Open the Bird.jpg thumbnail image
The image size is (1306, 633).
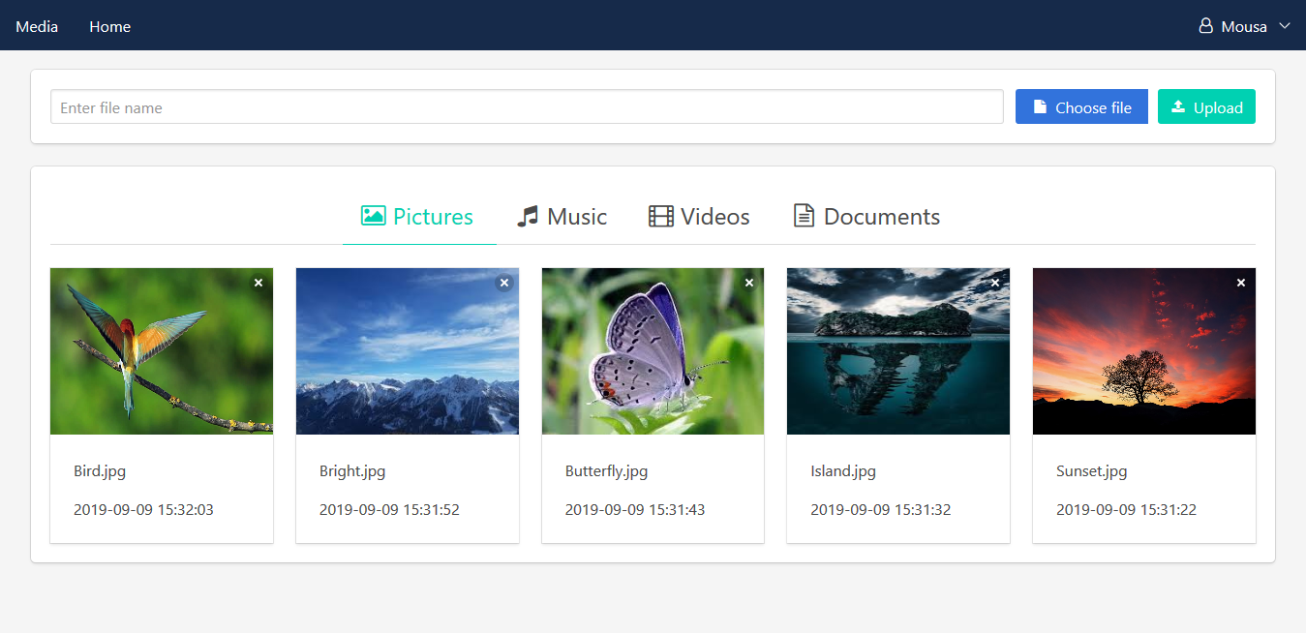(x=162, y=351)
